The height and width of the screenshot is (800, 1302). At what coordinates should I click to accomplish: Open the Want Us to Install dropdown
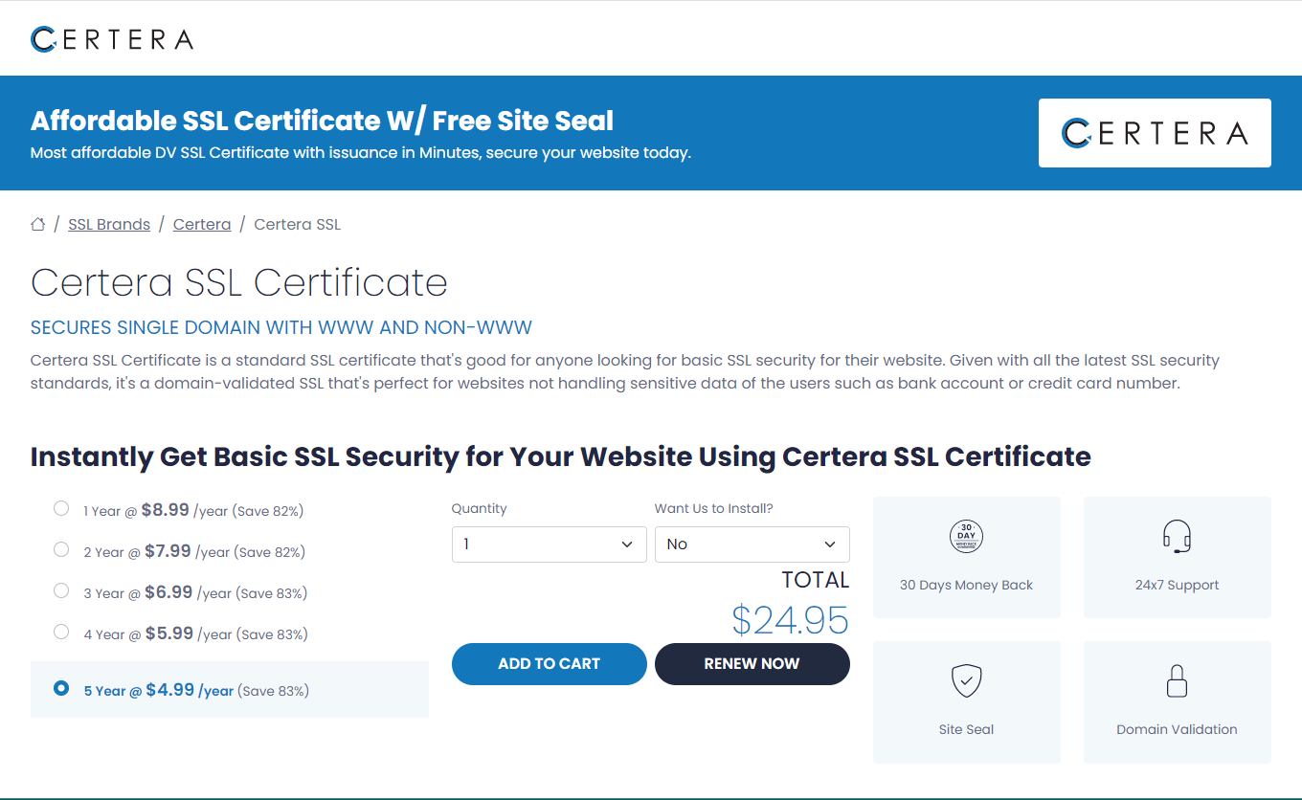coord(752,544)
